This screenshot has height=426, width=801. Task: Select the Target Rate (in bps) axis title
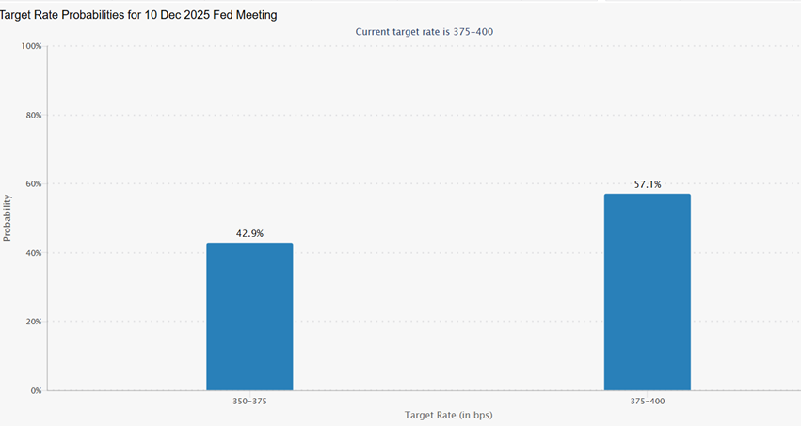[x=449, y=415]
